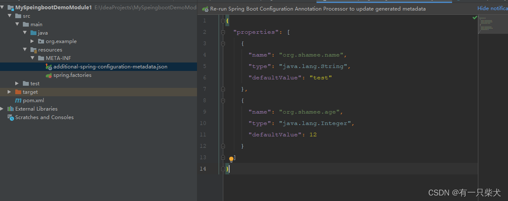The height and width of the screenshot is (201, 508).
Task: Collapse the META-INF folder
Action: coord(33,58)
